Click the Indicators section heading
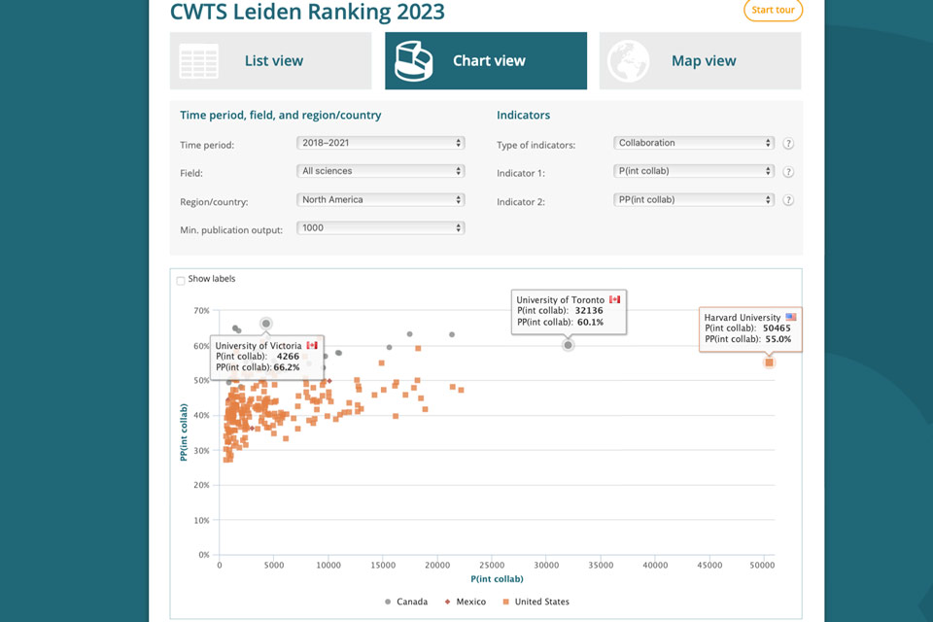Viewport: 933px width, 622px height. [x=523, y=116]
